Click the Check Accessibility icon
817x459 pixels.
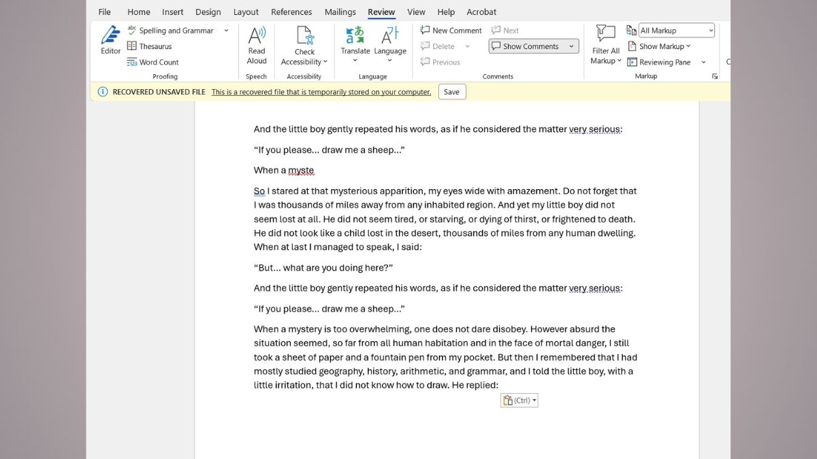304,35
